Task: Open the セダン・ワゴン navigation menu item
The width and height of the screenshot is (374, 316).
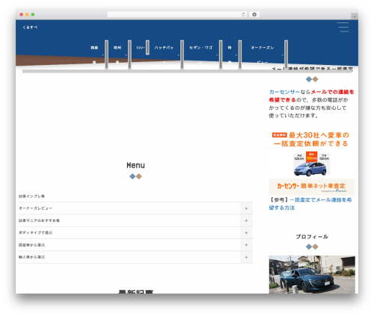Action: click(200, 48)
